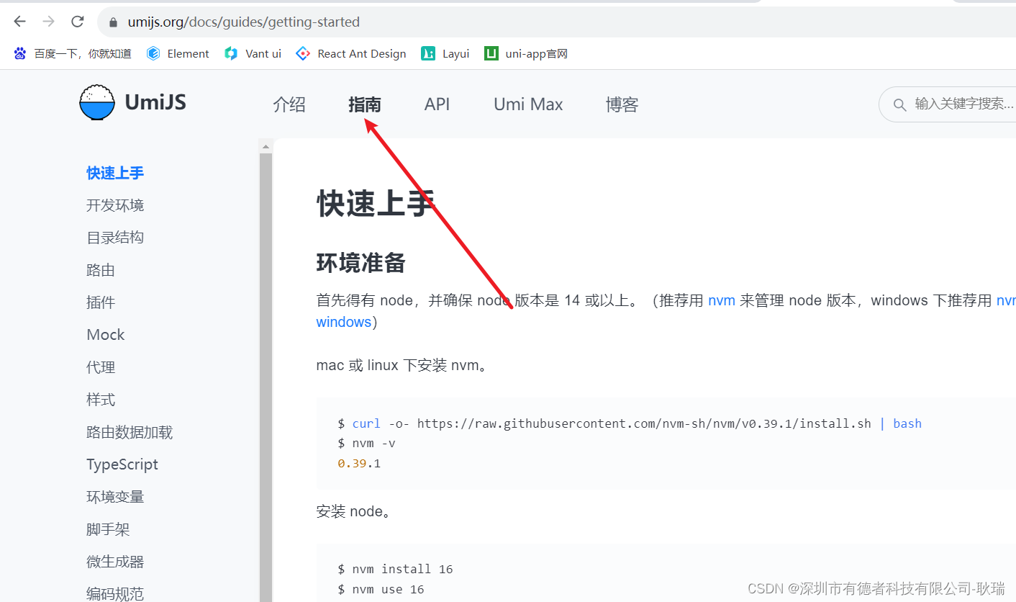Viewport: 1016px width, 602px height.
Task: Reload the page with the refresh icon
Action: (77, 22)
